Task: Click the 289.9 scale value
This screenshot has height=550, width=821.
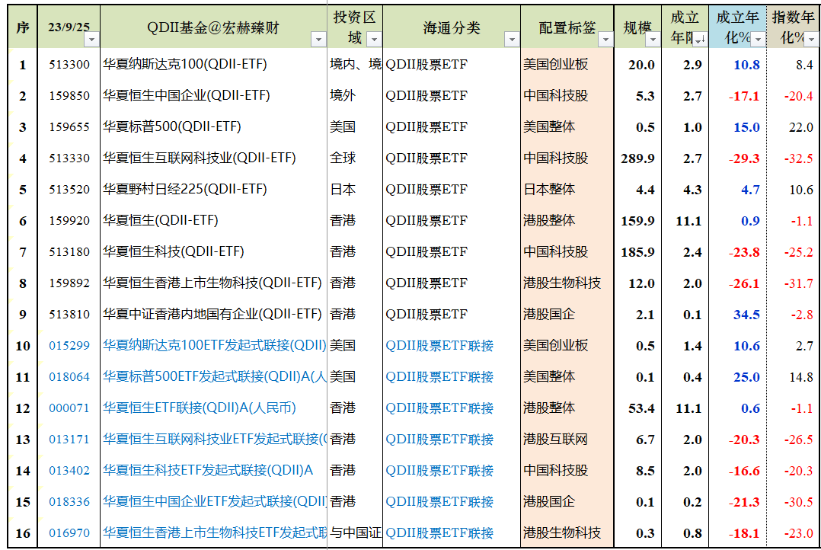Action: click(637, 158)
